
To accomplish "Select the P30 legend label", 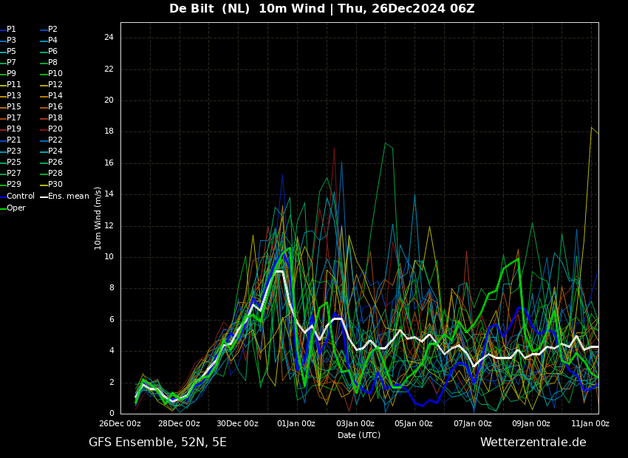I will click(51, 184).
